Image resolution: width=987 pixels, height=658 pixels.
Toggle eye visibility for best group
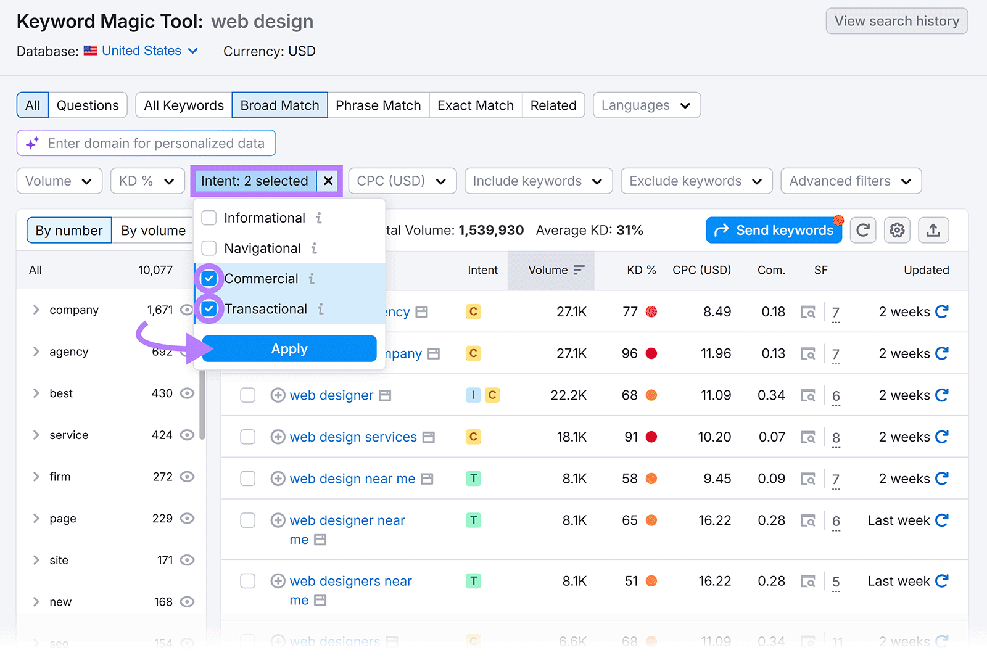click(187, 393)
